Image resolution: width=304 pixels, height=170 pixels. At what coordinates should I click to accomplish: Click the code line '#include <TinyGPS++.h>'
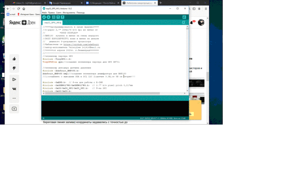pos(57,59)
